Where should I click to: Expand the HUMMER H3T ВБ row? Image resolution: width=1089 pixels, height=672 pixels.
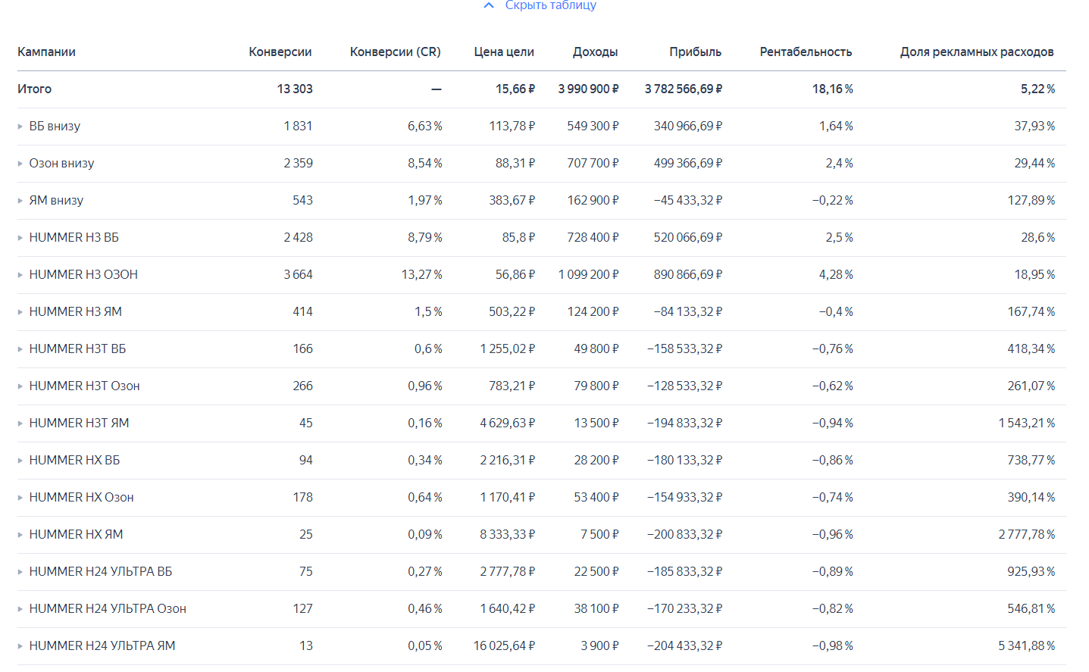20,349
